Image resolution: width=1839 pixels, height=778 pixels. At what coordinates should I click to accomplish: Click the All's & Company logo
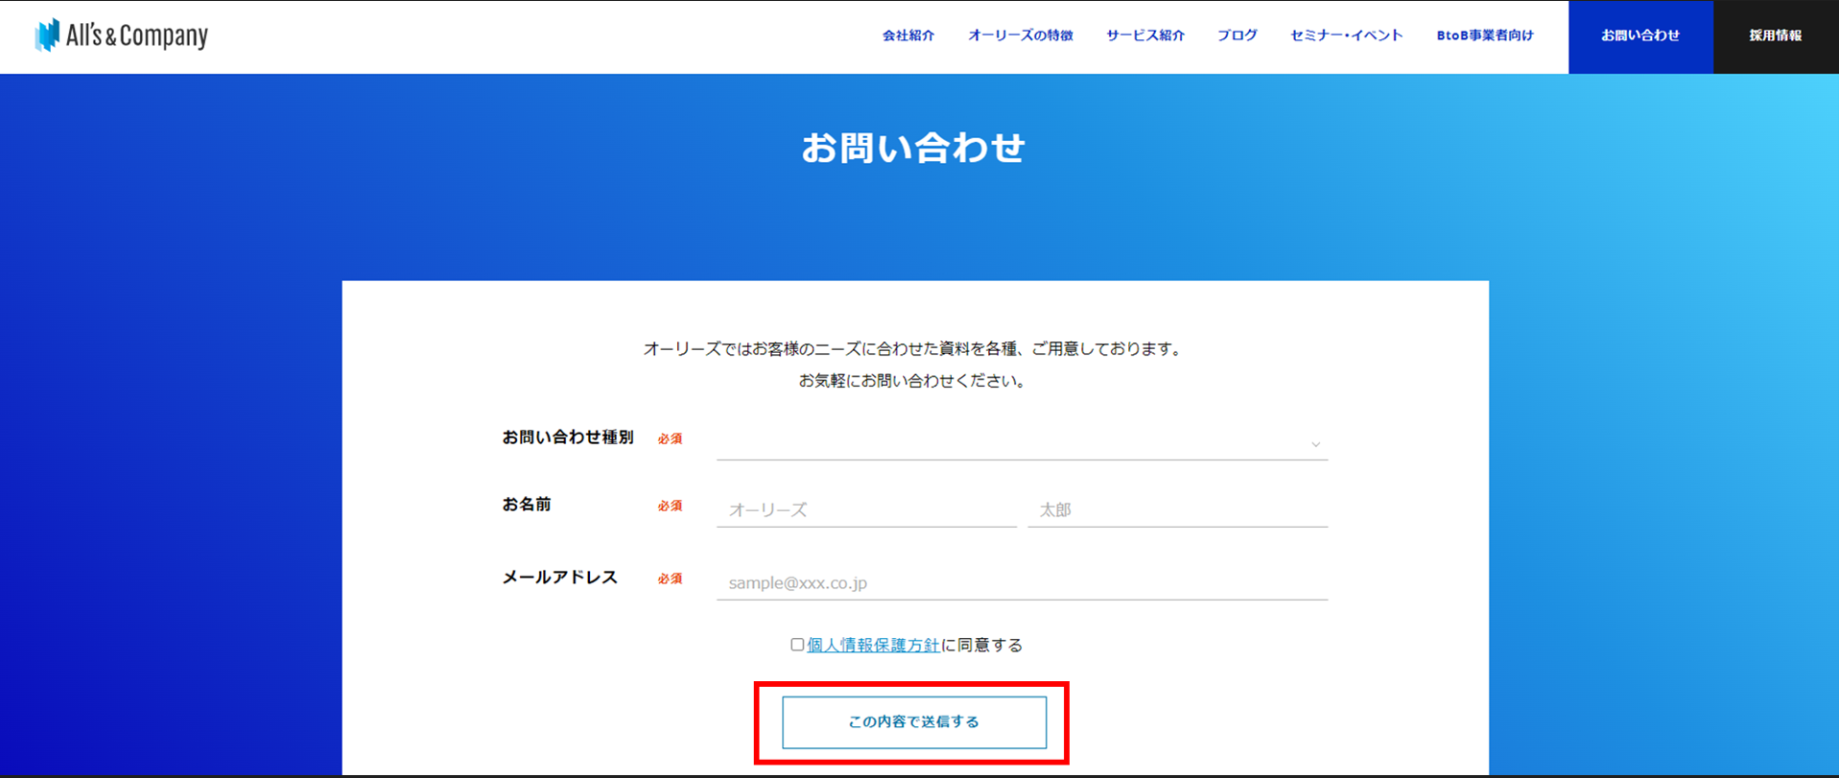point(122,35)
